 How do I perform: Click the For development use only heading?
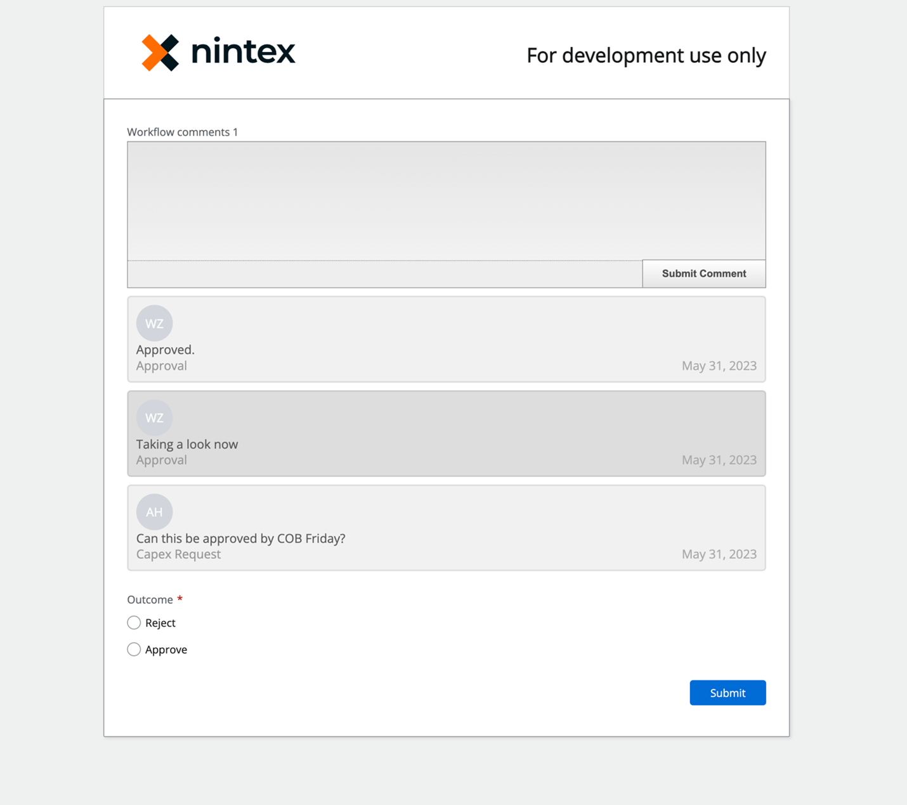click(646, 55)
